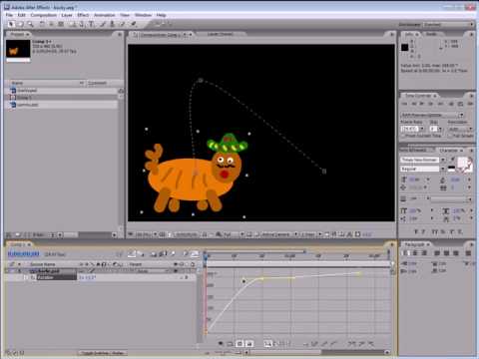Edit the Rotation value in timeline

point(87,277)
